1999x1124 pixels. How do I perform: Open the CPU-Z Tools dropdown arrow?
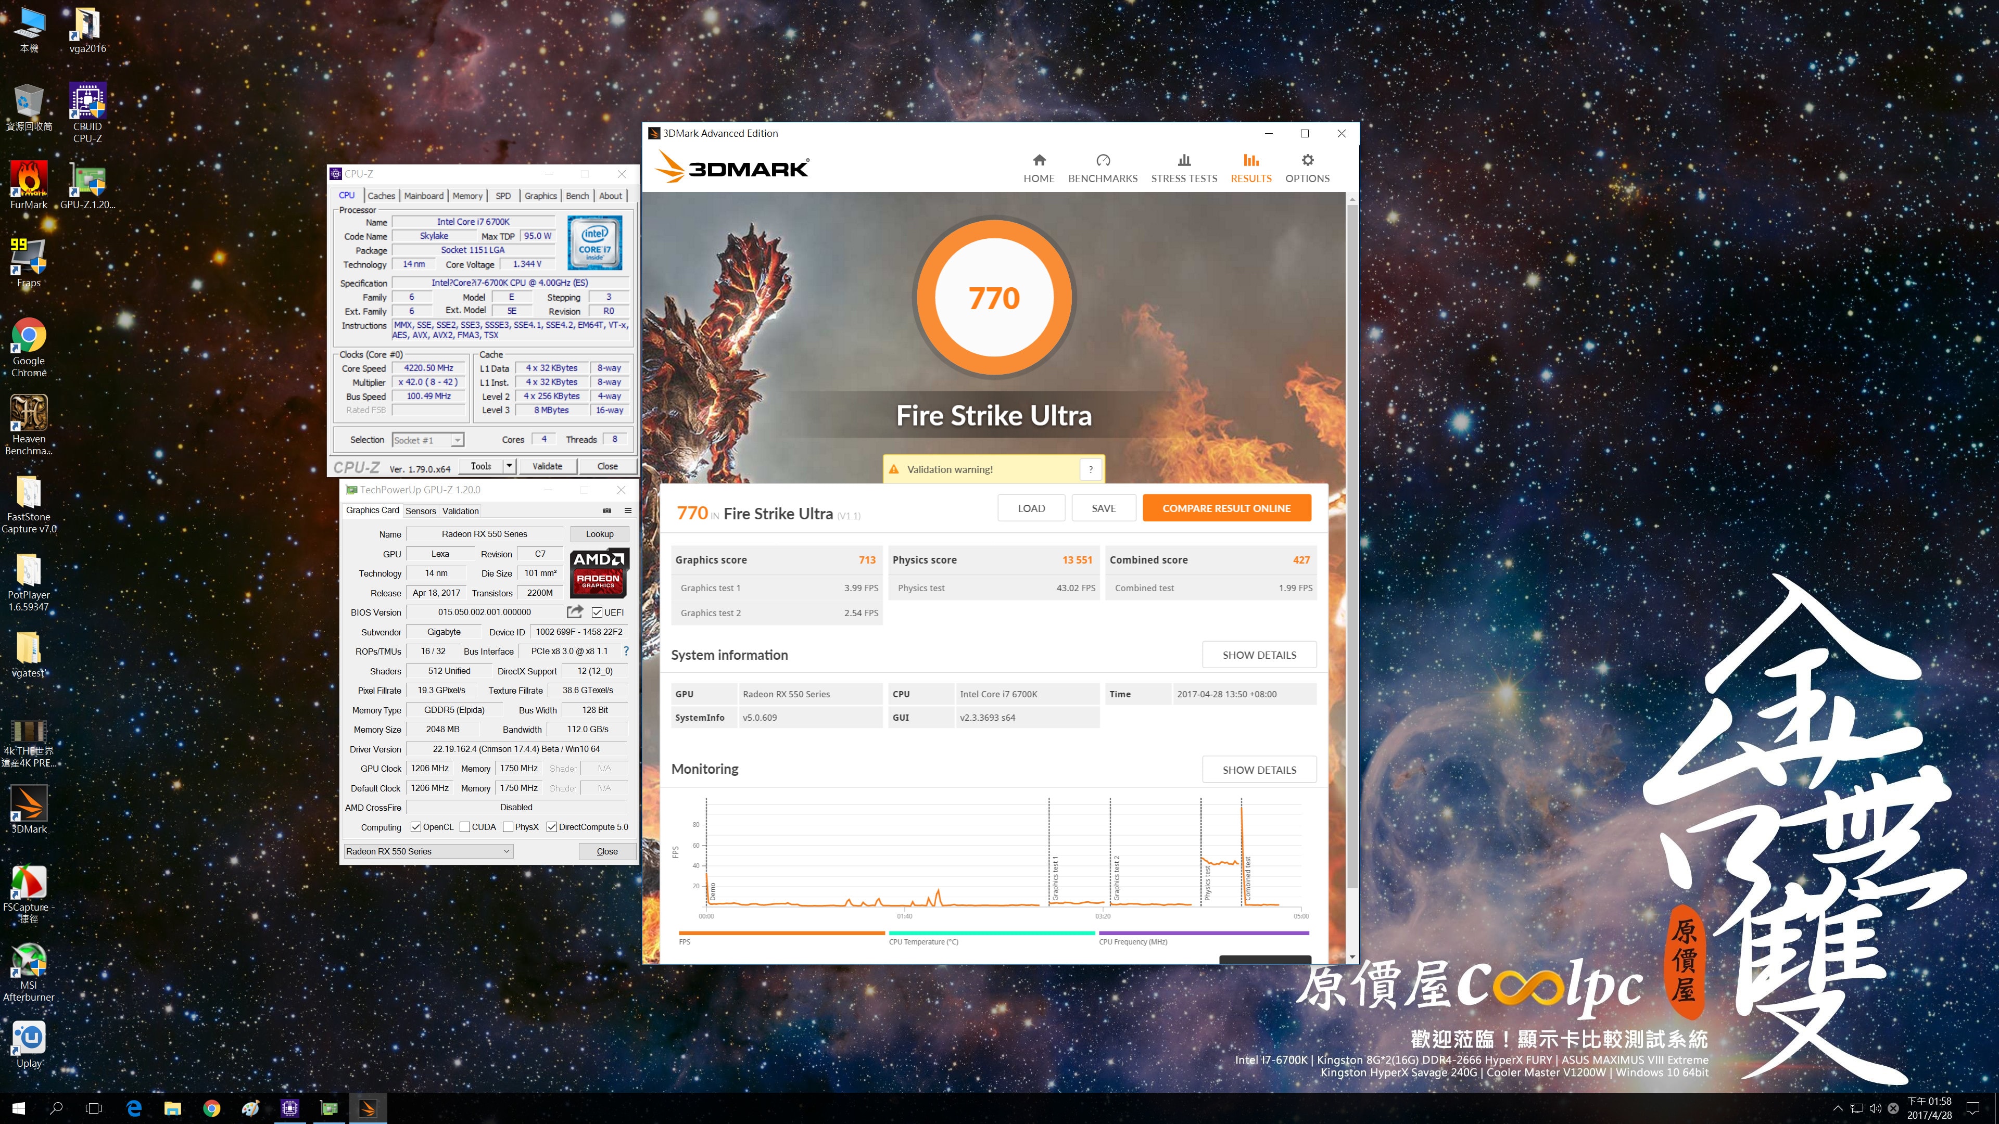[509, 465]
